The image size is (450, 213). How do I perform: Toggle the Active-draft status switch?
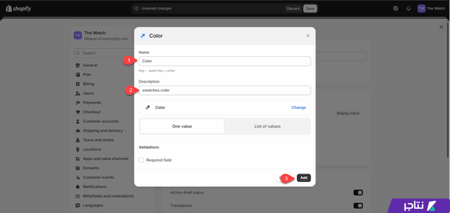[358, 192]
